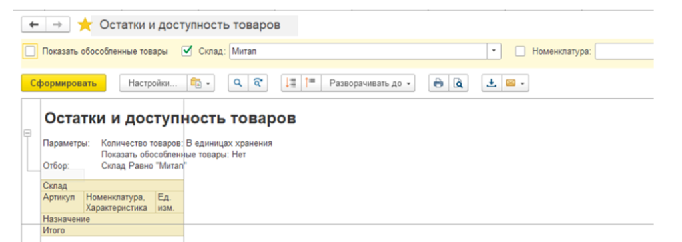Click report title 'Остатки и доступность товаров' cell

pyautogui.click(x=170, y=119)
